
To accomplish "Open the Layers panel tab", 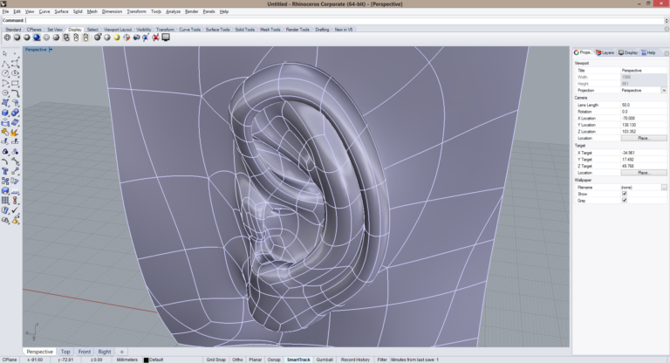I will pyautogui.click(x=605, y=52).
